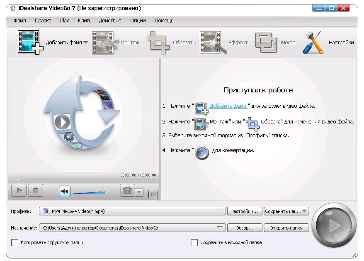
Task: Click MP4 format icon in profile field
Action: (x=46, y=211)
